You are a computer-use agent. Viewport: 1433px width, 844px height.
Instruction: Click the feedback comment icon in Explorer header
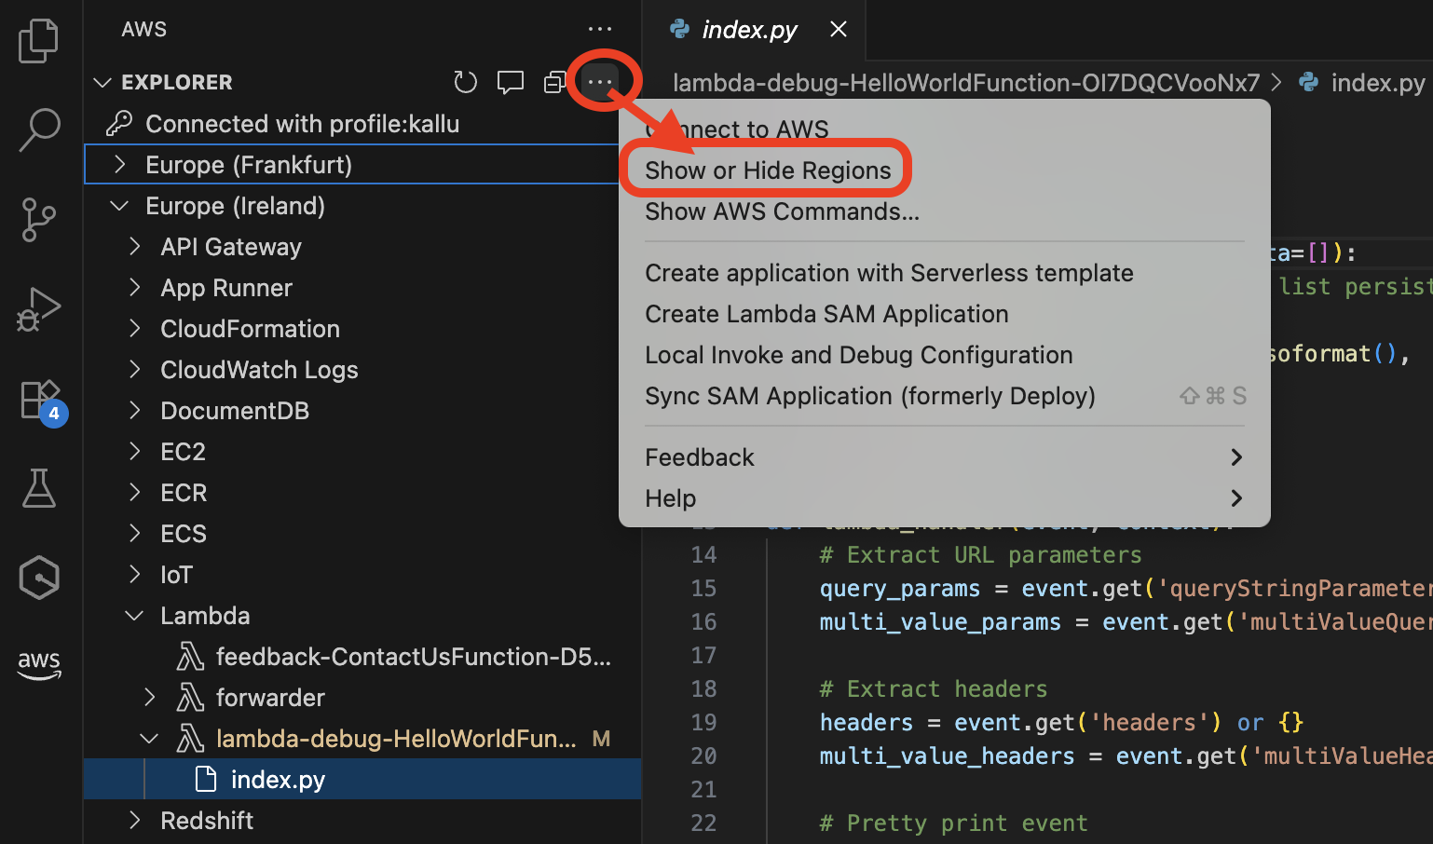coord(510,82)
